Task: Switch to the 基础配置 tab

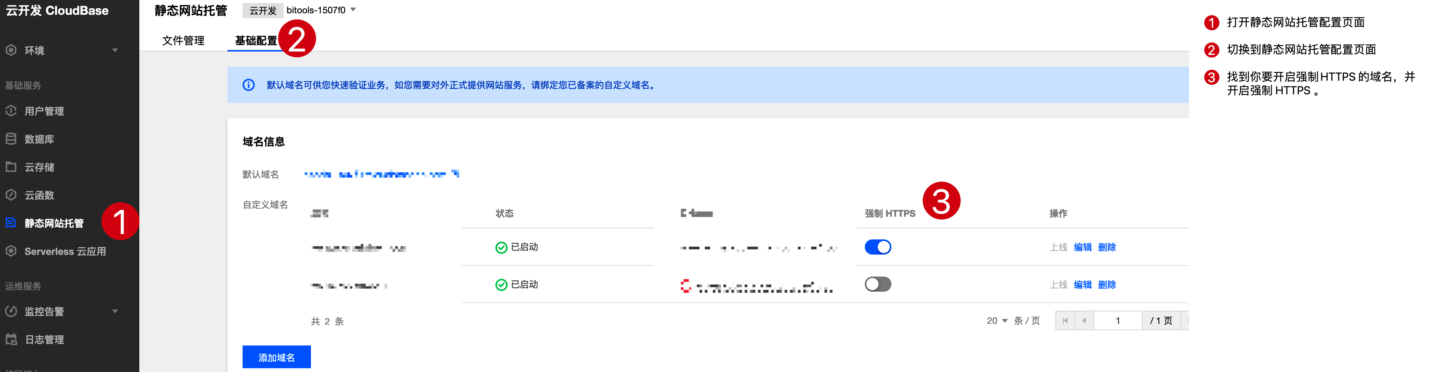Action: pyautogui.click(x=256, y=41)
